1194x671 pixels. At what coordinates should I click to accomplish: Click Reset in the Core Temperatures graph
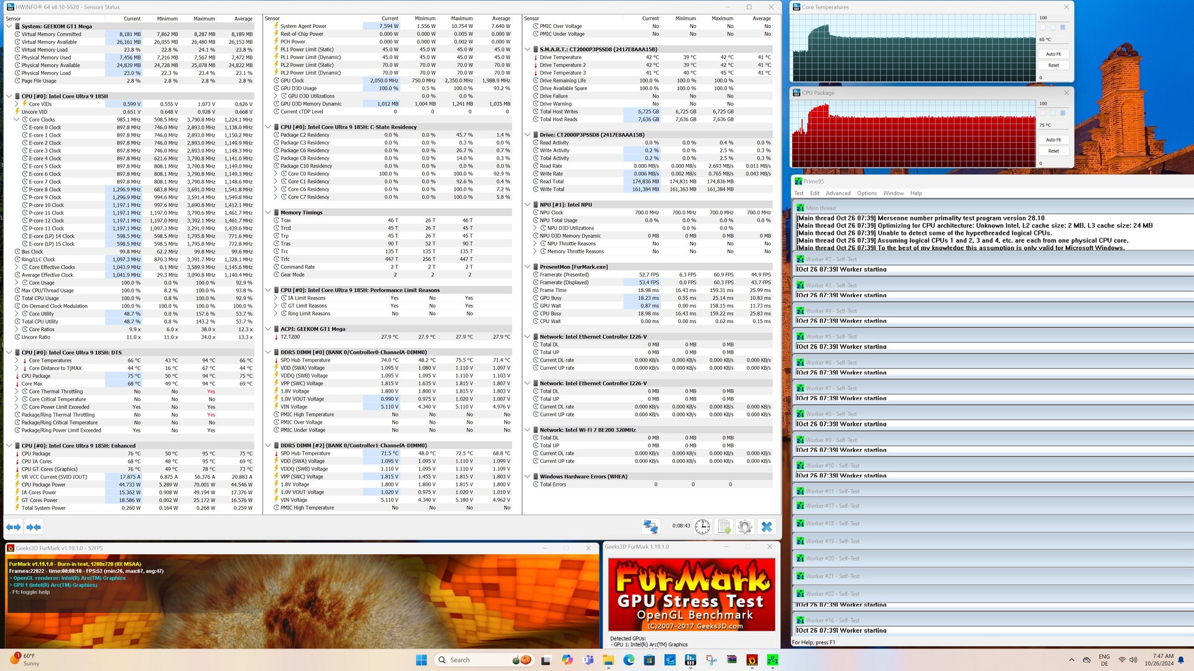click(1053, 65)
